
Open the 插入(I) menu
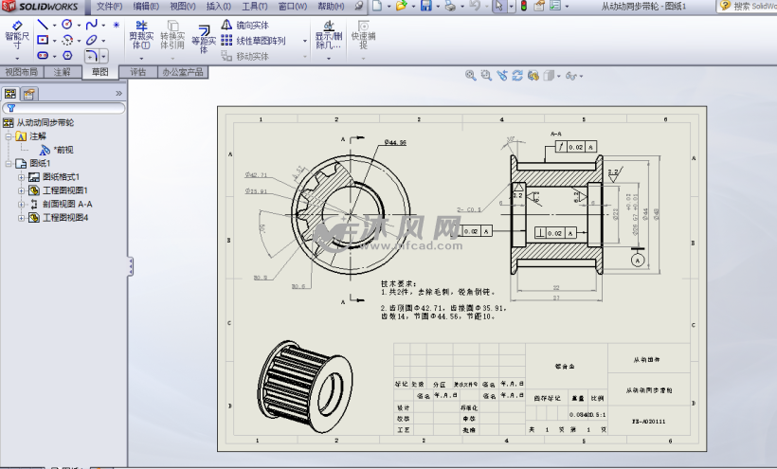[219, 7]
